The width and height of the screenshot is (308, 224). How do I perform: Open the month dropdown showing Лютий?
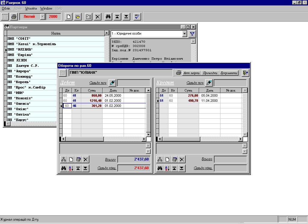point(43,17)
